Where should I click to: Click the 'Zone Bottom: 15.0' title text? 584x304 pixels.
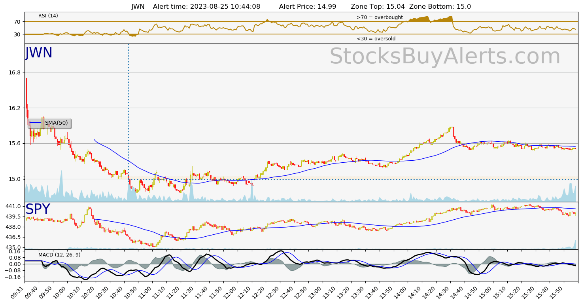click(440, 7)
